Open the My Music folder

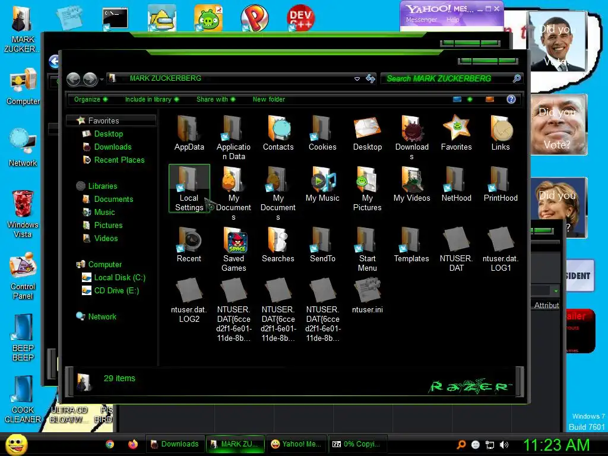point(322,184)
